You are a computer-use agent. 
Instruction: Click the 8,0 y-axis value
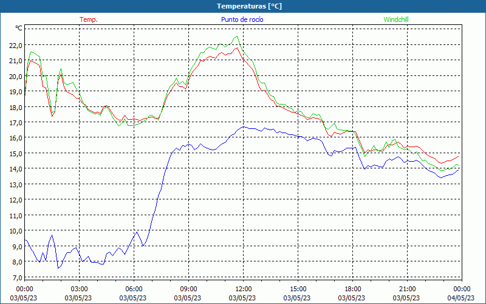coord(18,262)
